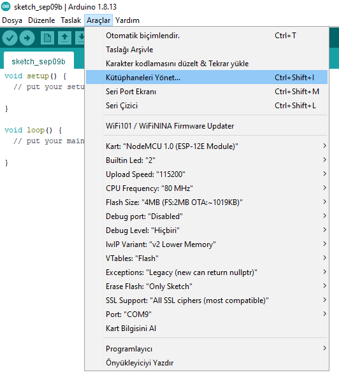Expand VTables "Flash" submenu
The height and width of the screenshot is (382, 339).
tap(206, 258)
